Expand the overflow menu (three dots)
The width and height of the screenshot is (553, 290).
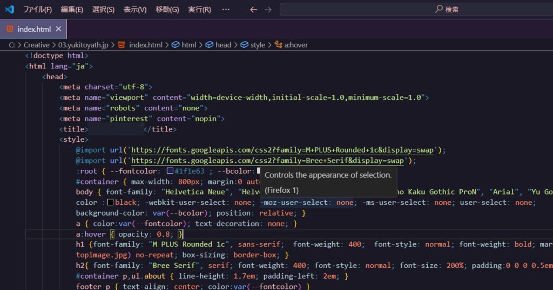[x=226, y=10]
